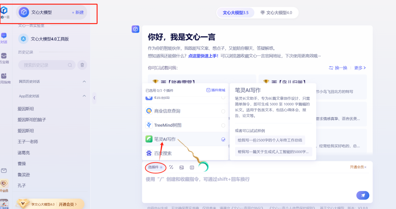
Task: Use sample 帮我写一篇关于生成式人工智能的5000字
Action: coord(273,152)
